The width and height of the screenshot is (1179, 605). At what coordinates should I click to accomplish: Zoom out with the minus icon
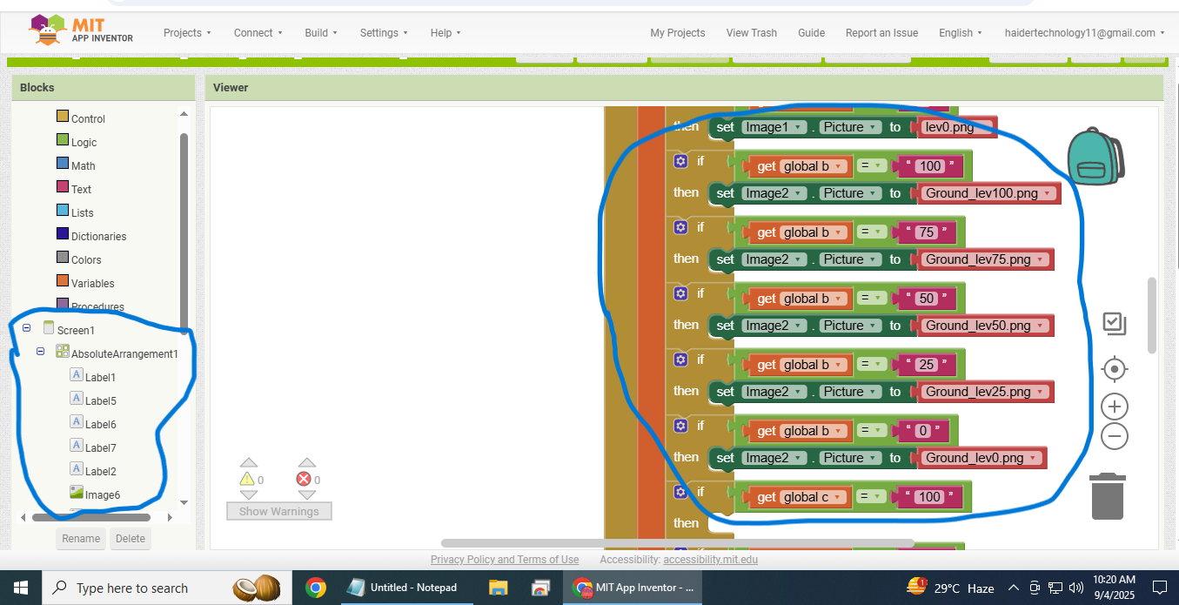click(x=1115, y=436)
